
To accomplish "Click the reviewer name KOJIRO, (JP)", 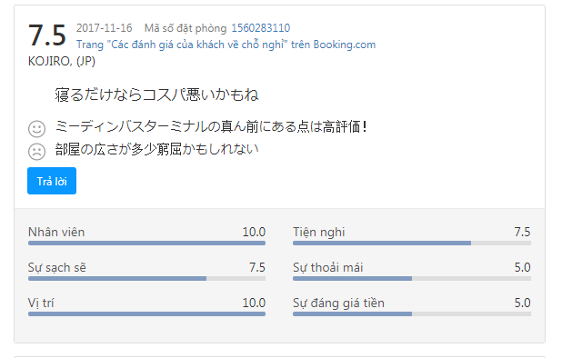I will coord(62,61).
